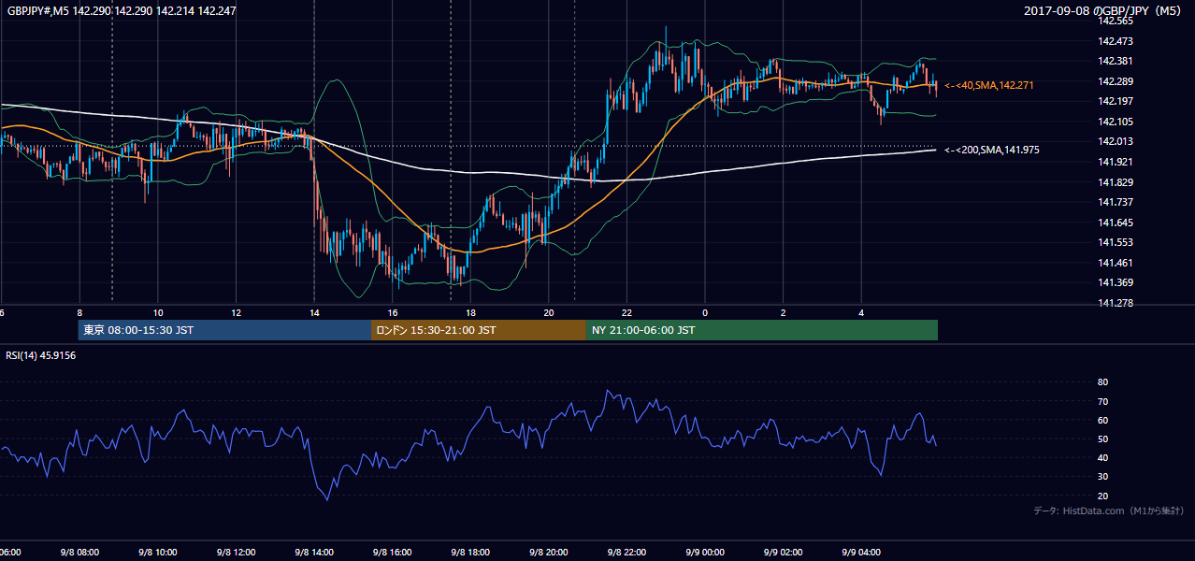Click RSI scale value 40

[x=1102, y=457]
